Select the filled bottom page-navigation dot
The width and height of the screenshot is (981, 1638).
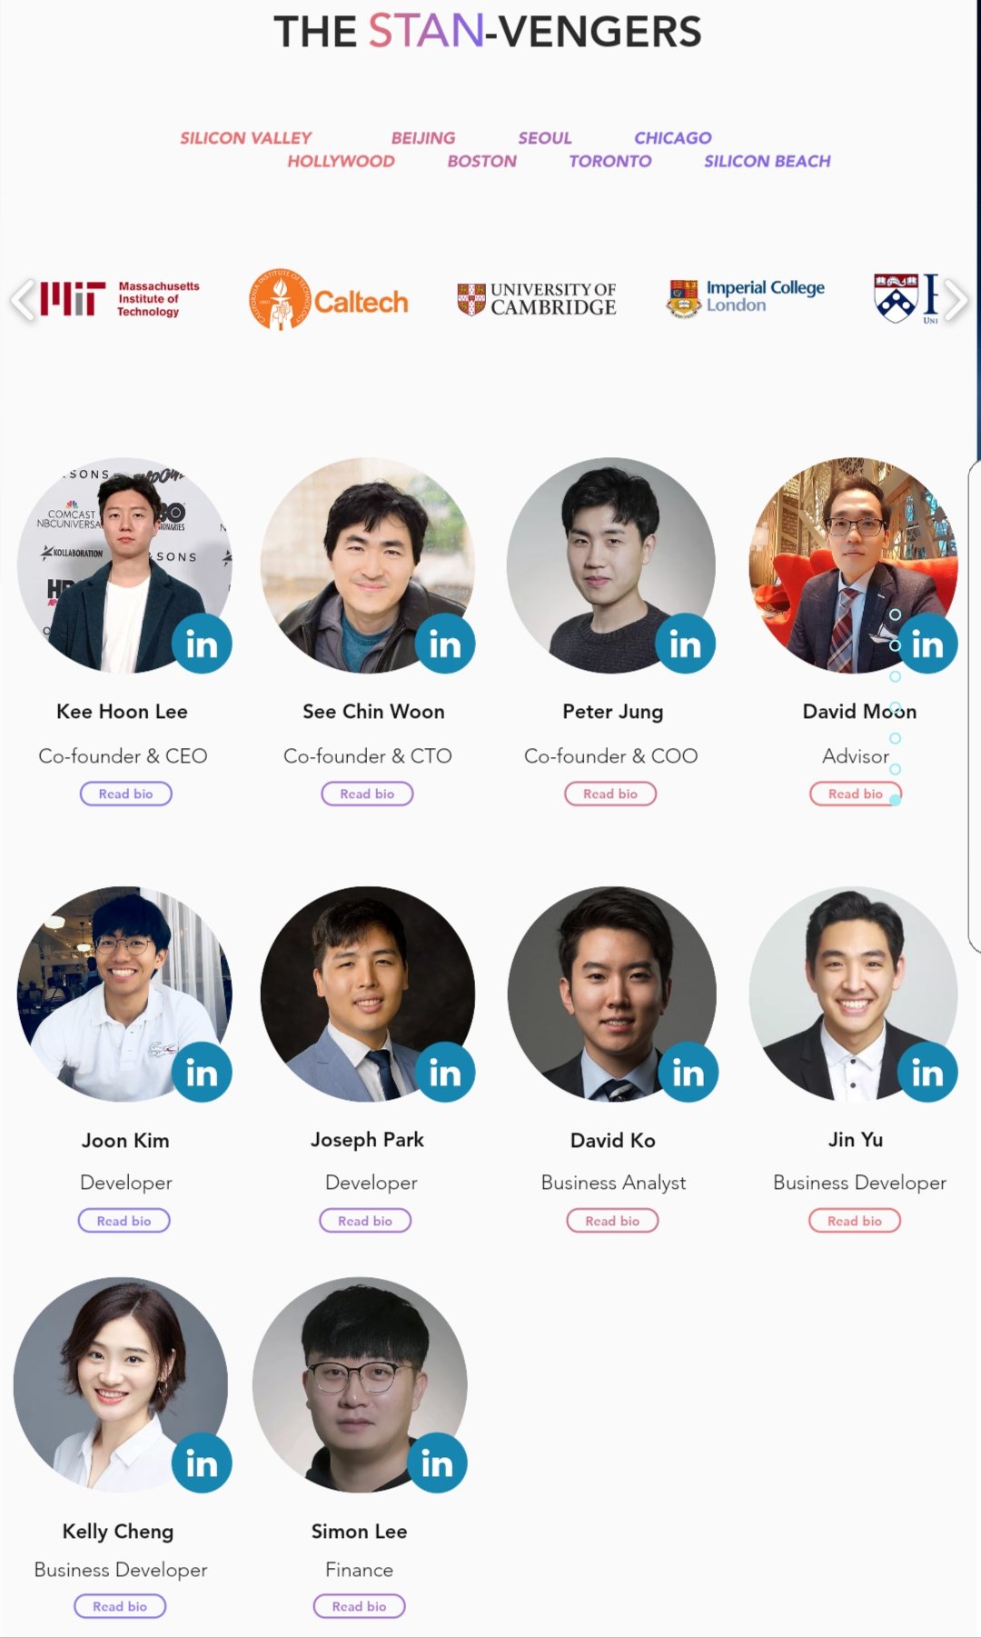click(895, 800)
